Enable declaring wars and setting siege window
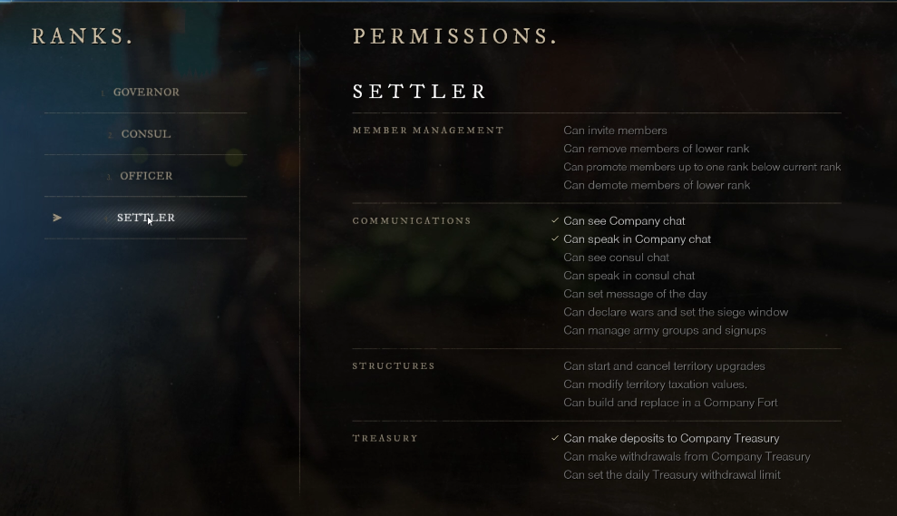Image resolution: width=897 pixels, height=516 pixels. coord(676,312)
